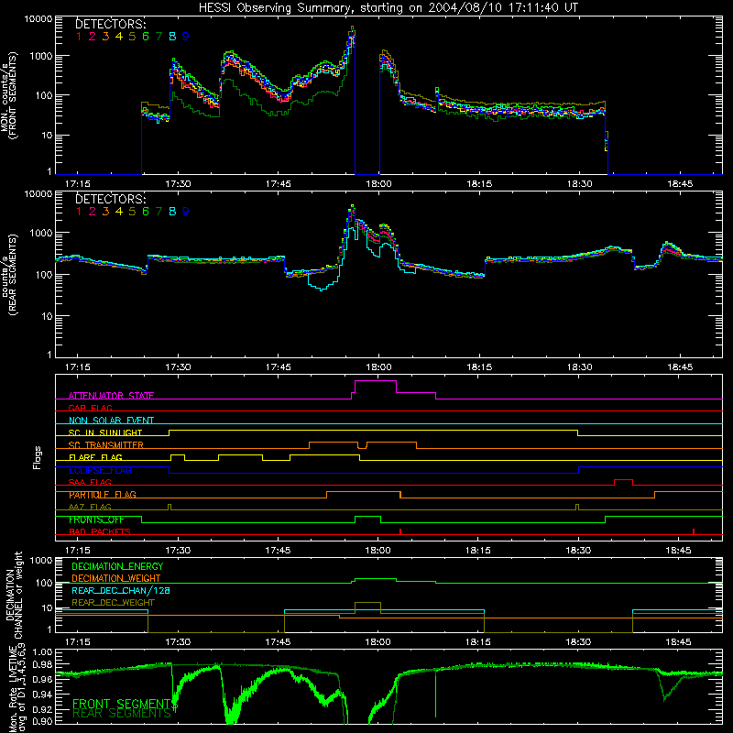Click 17:15 tick under flags plot
The width and height of the screenshot is (733, 733).
click(x=78, y=551)
